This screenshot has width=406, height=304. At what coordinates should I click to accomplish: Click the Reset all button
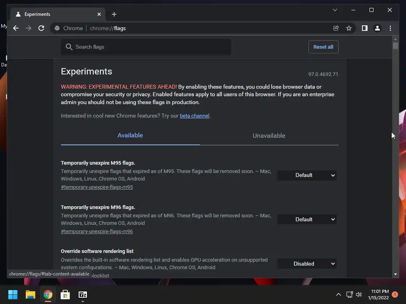324,47
